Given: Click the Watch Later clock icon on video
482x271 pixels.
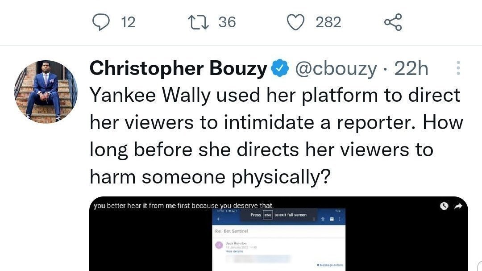Looking at the screenshot, I should tap(444, 206).
